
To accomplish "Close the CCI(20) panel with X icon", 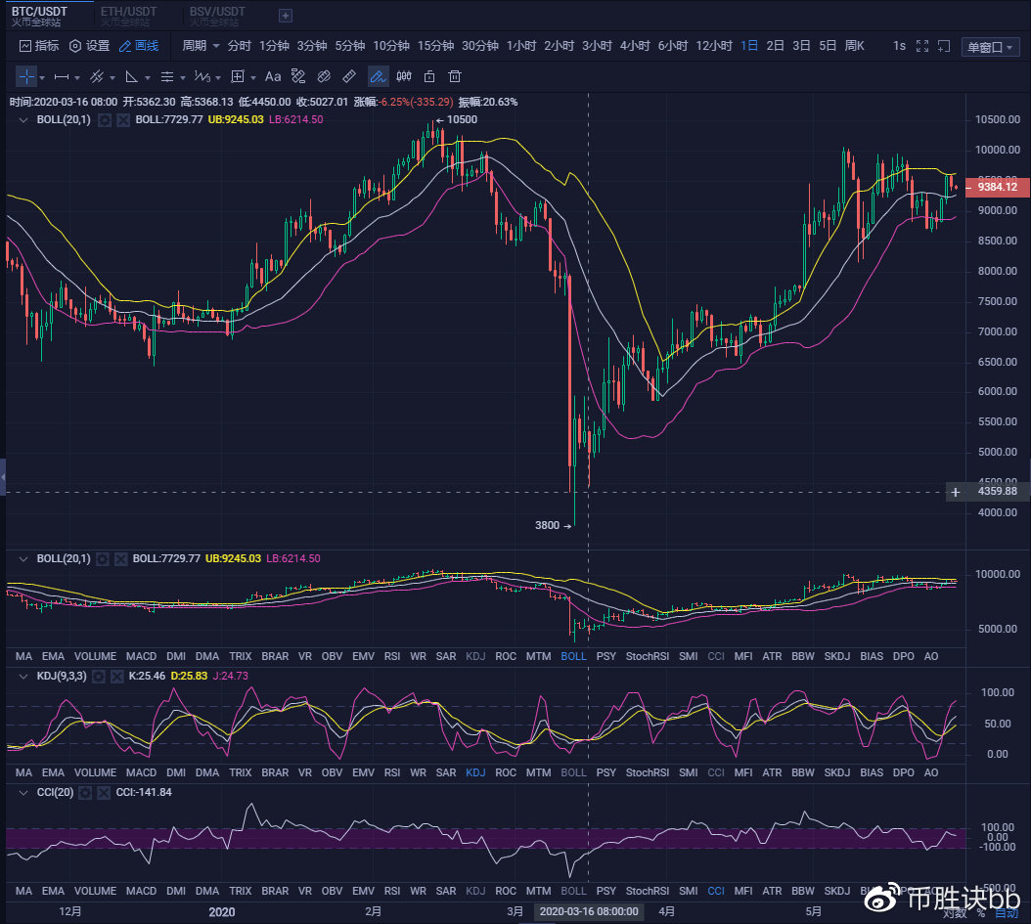I will pyautogui.click(x=104, y=793).
